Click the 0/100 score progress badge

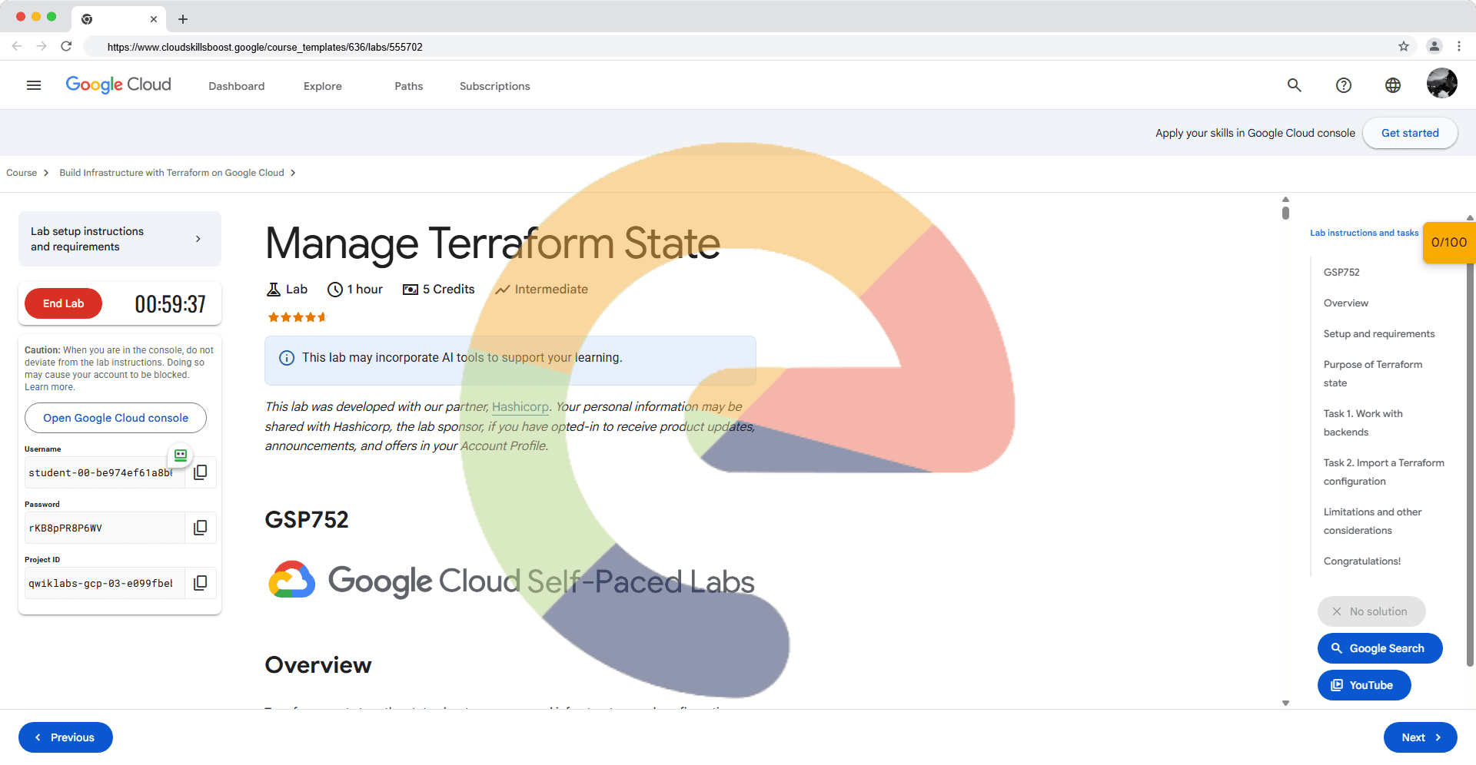click(x=1448, y=243)
